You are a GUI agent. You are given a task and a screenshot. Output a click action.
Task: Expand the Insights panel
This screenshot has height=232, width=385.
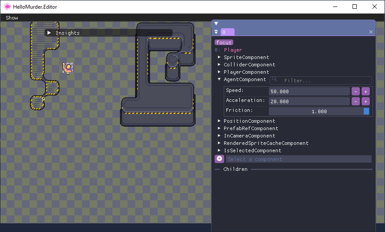point(49,33)
